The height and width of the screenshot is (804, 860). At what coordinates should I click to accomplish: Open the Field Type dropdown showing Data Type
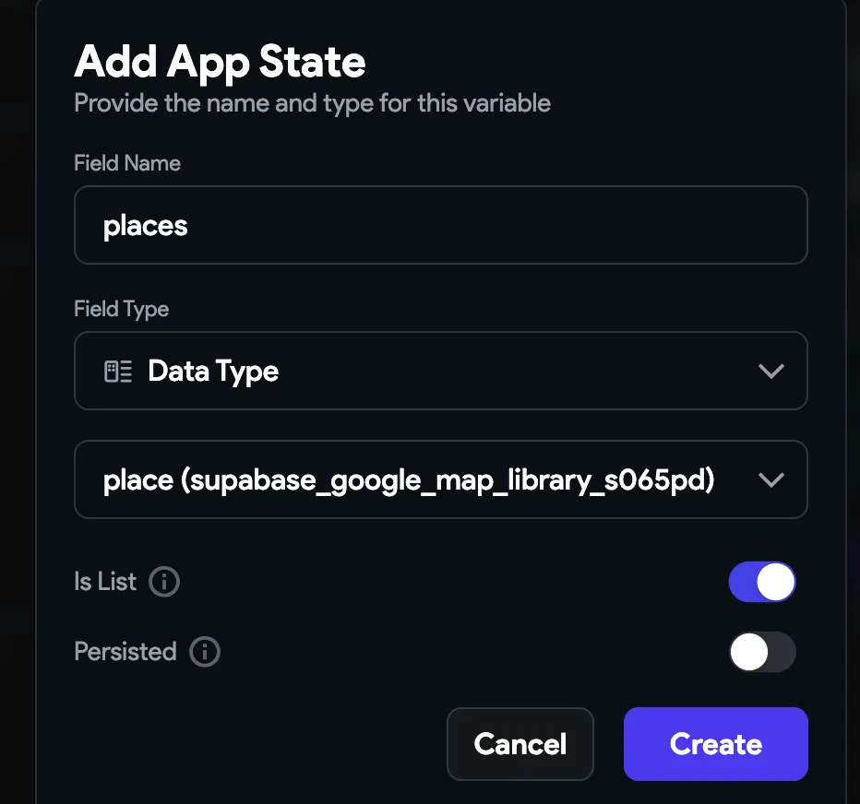pos(440,371)
